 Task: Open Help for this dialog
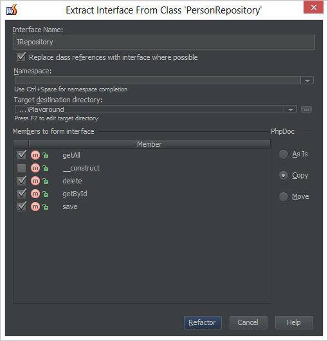point(294,322)
